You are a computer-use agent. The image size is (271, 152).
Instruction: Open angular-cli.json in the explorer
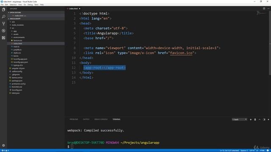(18, 68)
